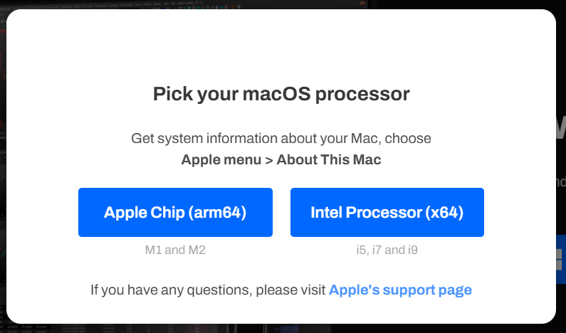Click the dimmed backdrop above the dialog
The height and width of the screenshot is (333, 566).
[214, 4]
